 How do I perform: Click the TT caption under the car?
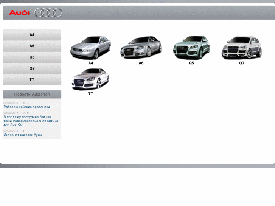[x=90, y=94]
